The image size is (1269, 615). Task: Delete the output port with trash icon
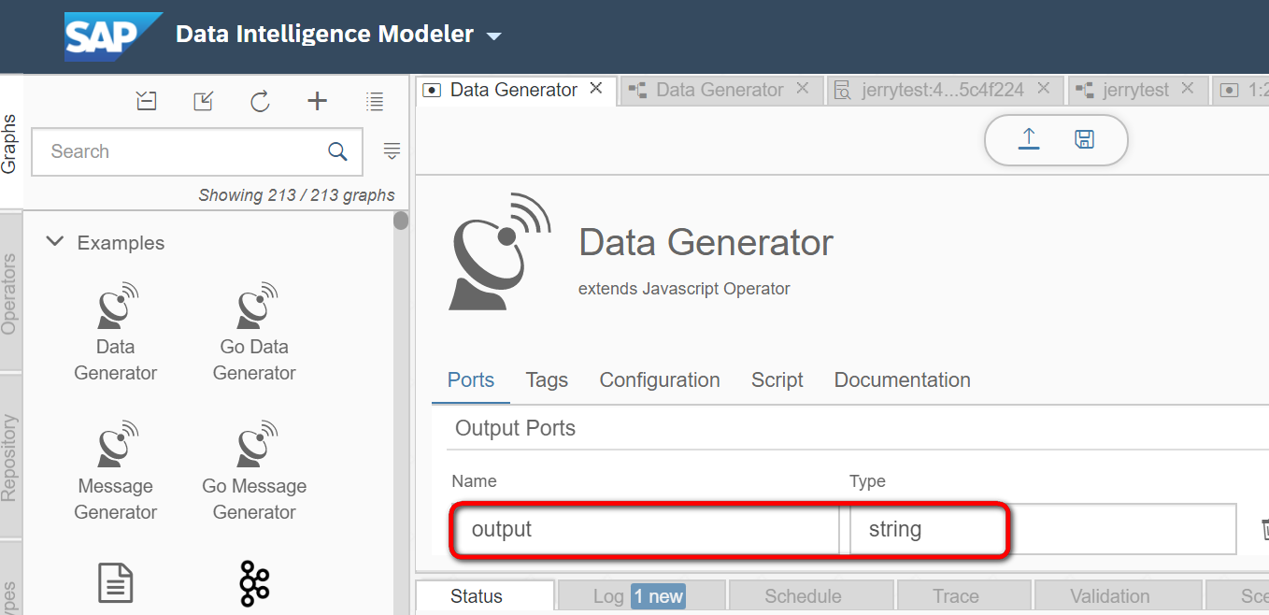pyautogui.click(x=1263, y=530)
